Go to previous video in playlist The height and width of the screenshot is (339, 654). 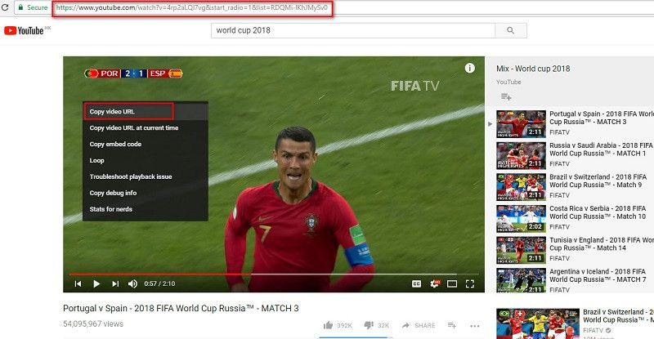(x=78, y=284)
